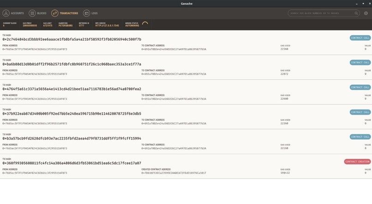The width and height of the screenshot is (372, 204).
Task: Click Network ID 5777 value
Action: pyautogui.click(x=81, y=26)
